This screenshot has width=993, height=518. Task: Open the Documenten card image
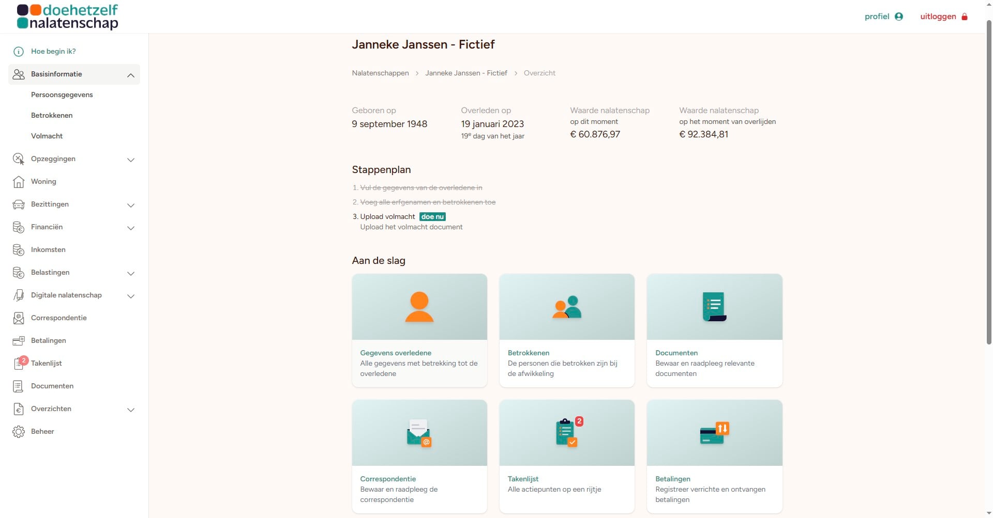(x=715, y=307)
